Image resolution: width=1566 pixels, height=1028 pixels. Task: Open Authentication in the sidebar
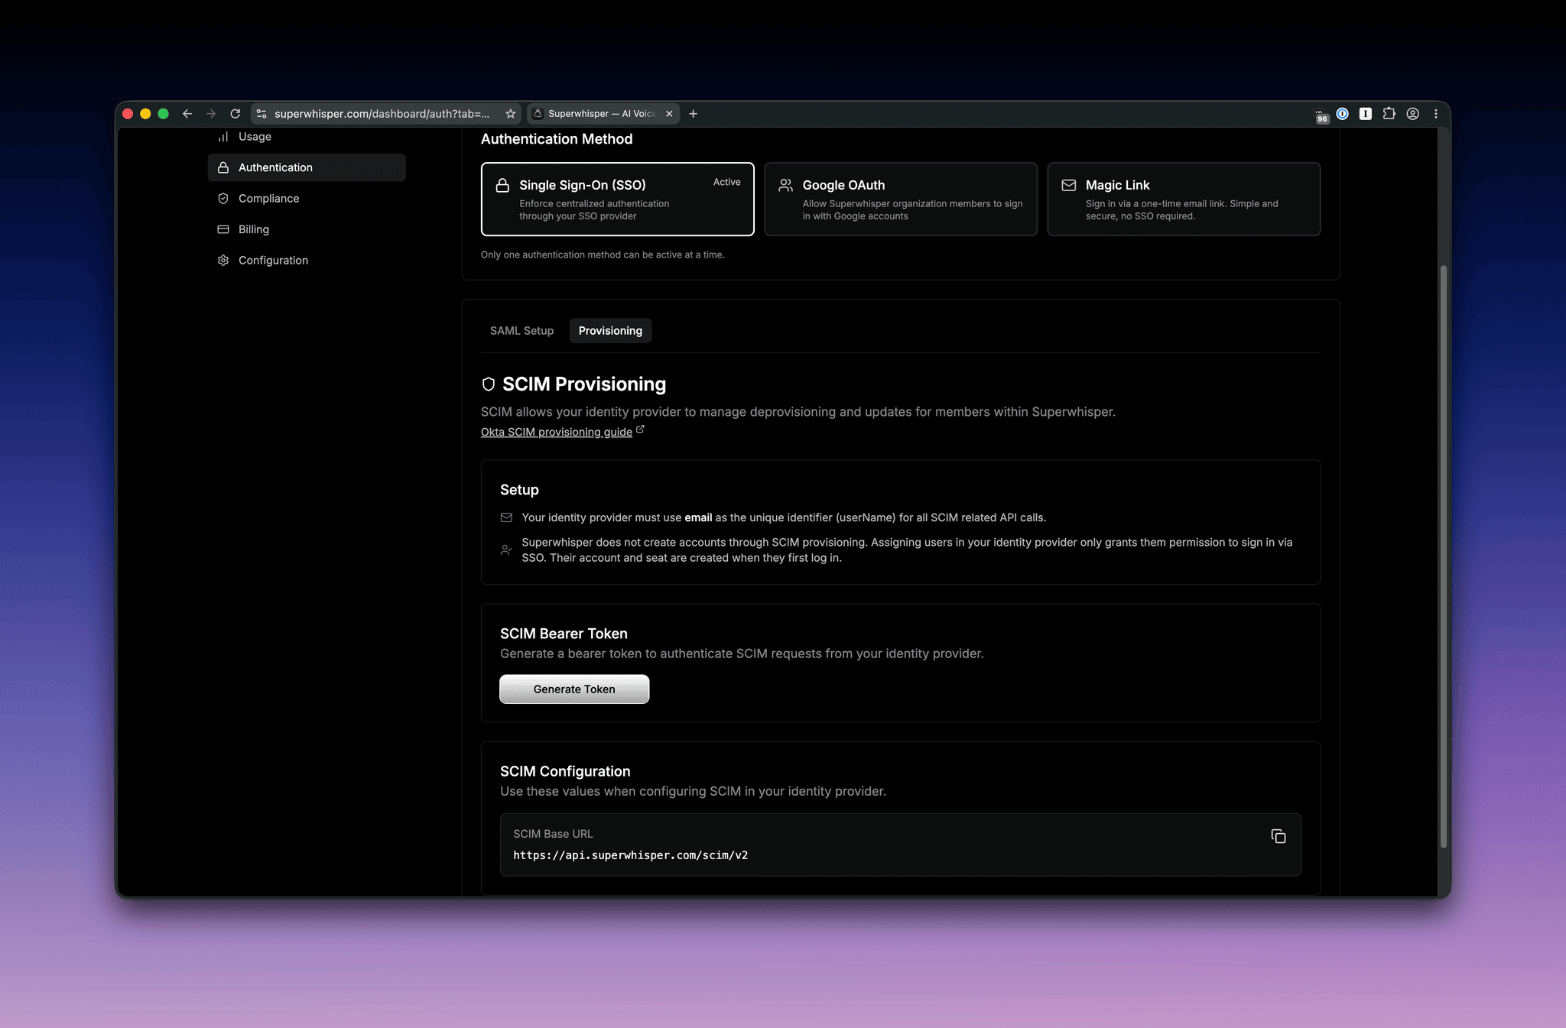click(x=307, y=167)
